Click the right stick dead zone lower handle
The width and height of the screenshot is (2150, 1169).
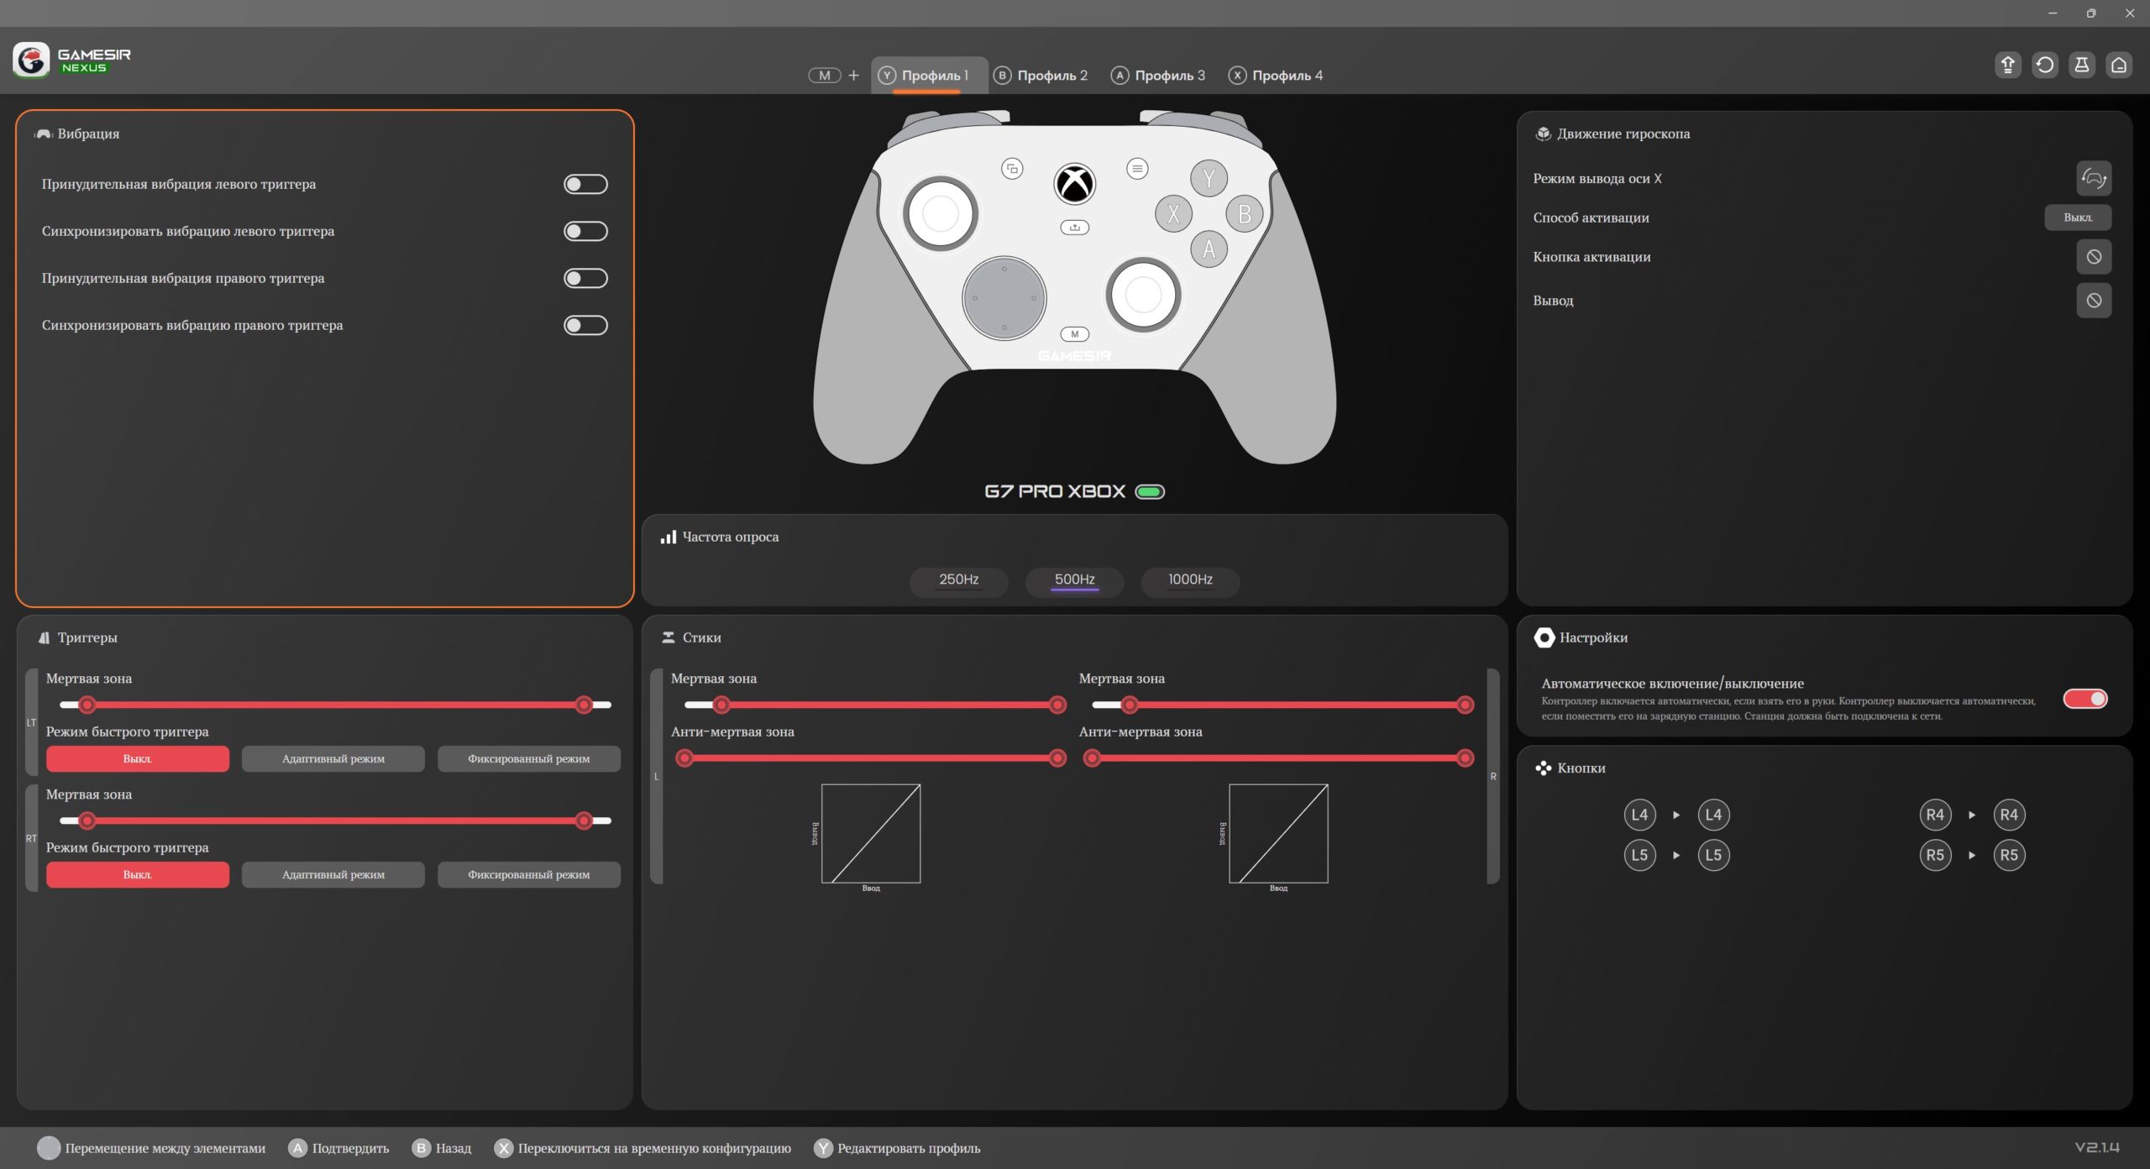click(x=1130, y=705)
